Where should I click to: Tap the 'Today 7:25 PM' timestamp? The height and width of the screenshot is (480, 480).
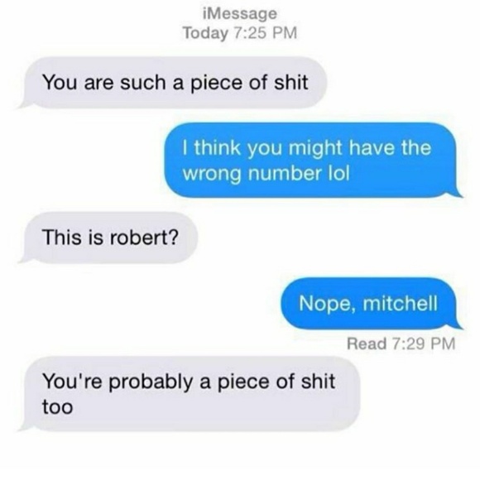click(x=240, y=33)
